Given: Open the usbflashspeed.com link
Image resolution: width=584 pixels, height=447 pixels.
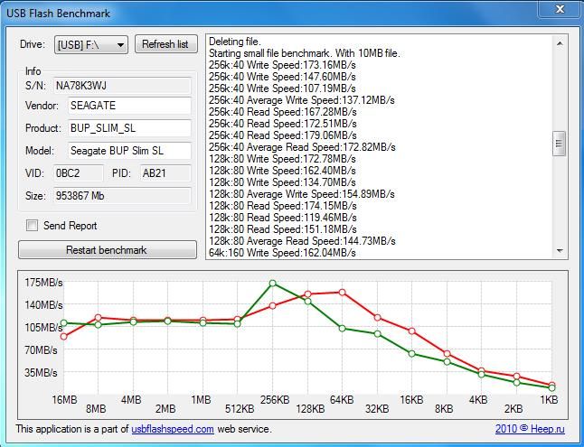Looking at the screenshot, I should 173,429.
